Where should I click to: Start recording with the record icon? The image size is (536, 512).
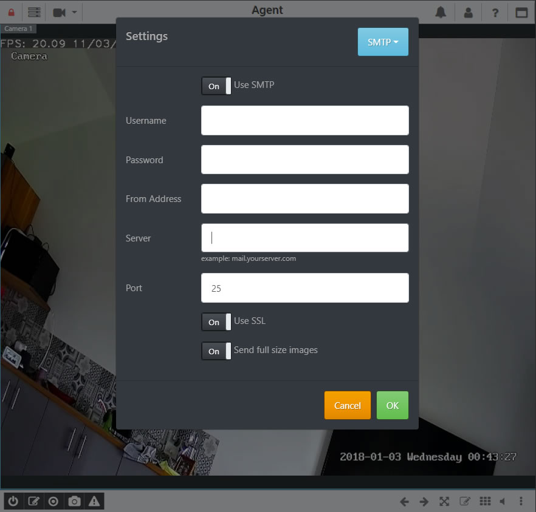tap(53, 501)
